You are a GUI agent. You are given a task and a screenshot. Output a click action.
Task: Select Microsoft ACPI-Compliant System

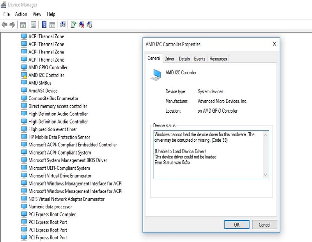click(x=60, y=153)
